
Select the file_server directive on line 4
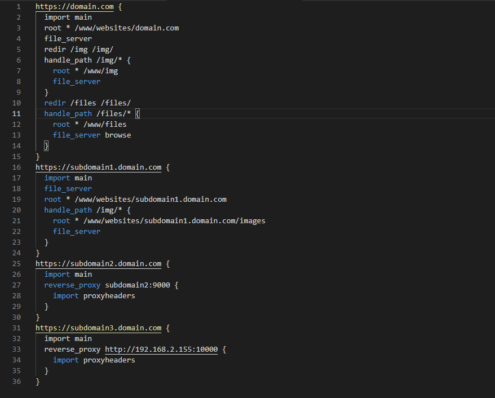click(x=68, y=38)
